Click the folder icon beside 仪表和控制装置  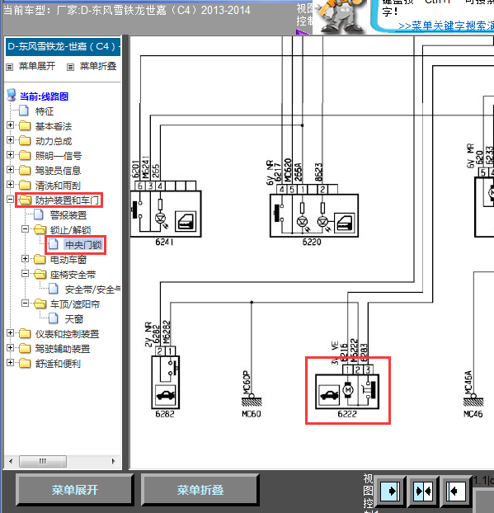25,334
